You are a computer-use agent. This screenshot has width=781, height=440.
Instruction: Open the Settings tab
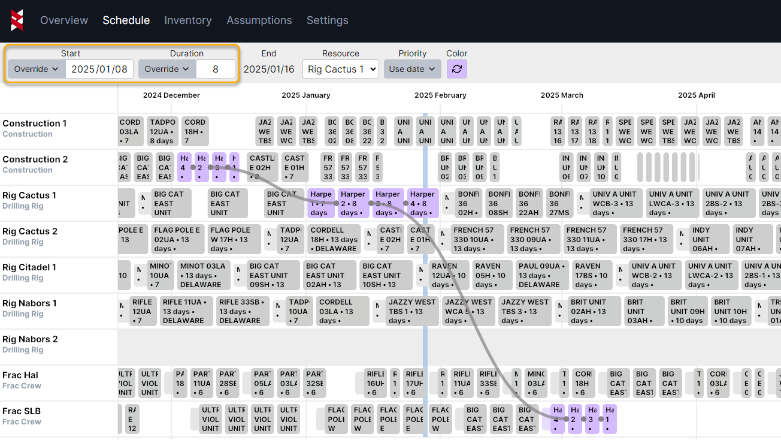[x=327, y=20]
